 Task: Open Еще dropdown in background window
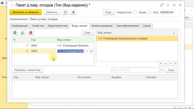pyautogui.click(x=188, y=18)
